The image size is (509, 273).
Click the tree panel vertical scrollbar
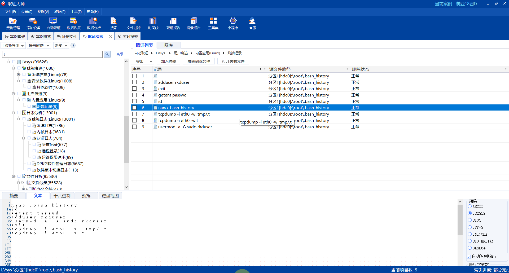click(x=126, y=139)
